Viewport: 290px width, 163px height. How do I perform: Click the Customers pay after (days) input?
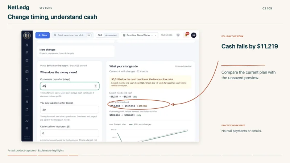coord(70,86)
